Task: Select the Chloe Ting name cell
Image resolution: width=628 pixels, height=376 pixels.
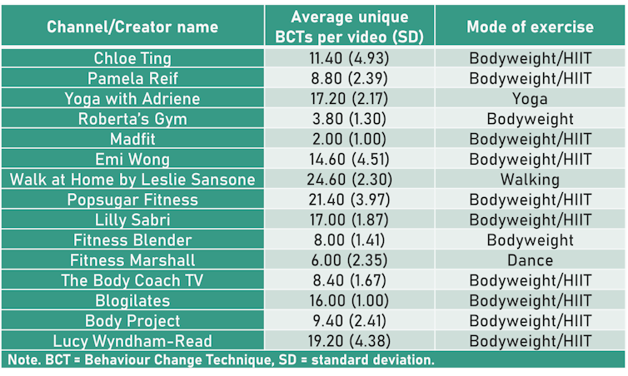Action: (x=132, y=58)
